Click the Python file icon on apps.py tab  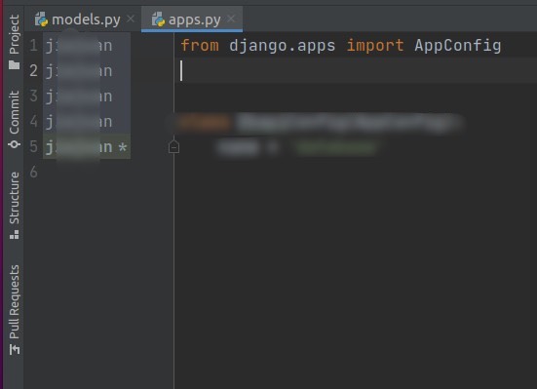tap(158, 19)
